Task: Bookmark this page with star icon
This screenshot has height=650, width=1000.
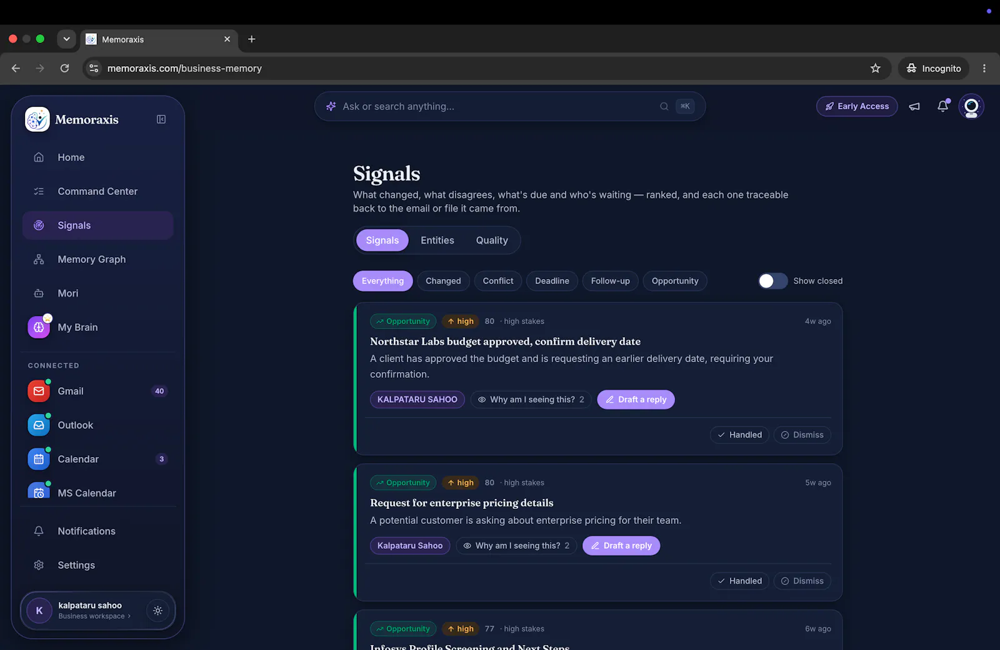Action: point(876,68)
